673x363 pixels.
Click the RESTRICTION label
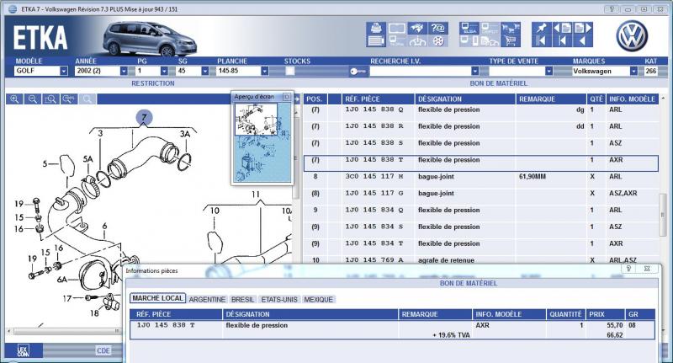[x=153, y=83]
